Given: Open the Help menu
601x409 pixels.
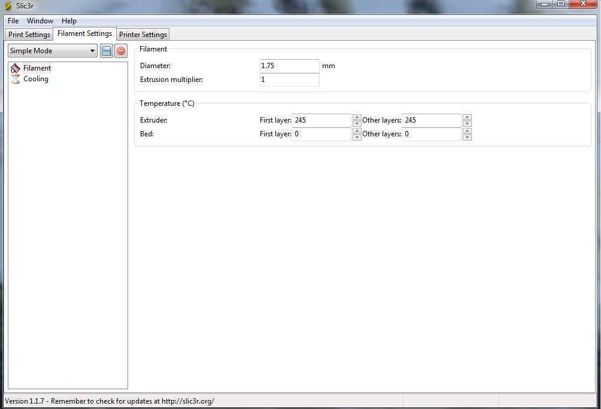Looking at the screenshot, I should (x=69, y=21).
